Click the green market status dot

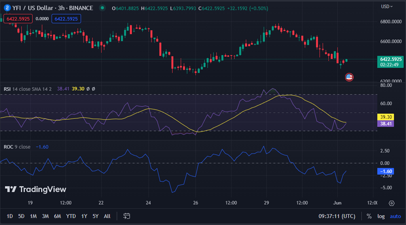coord(102,8)
